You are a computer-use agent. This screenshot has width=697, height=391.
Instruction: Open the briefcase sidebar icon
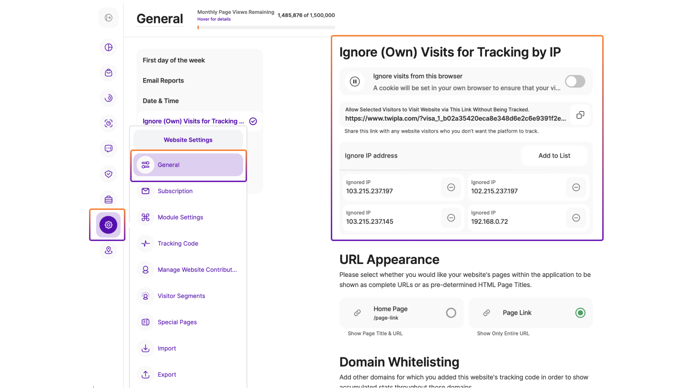108,199
